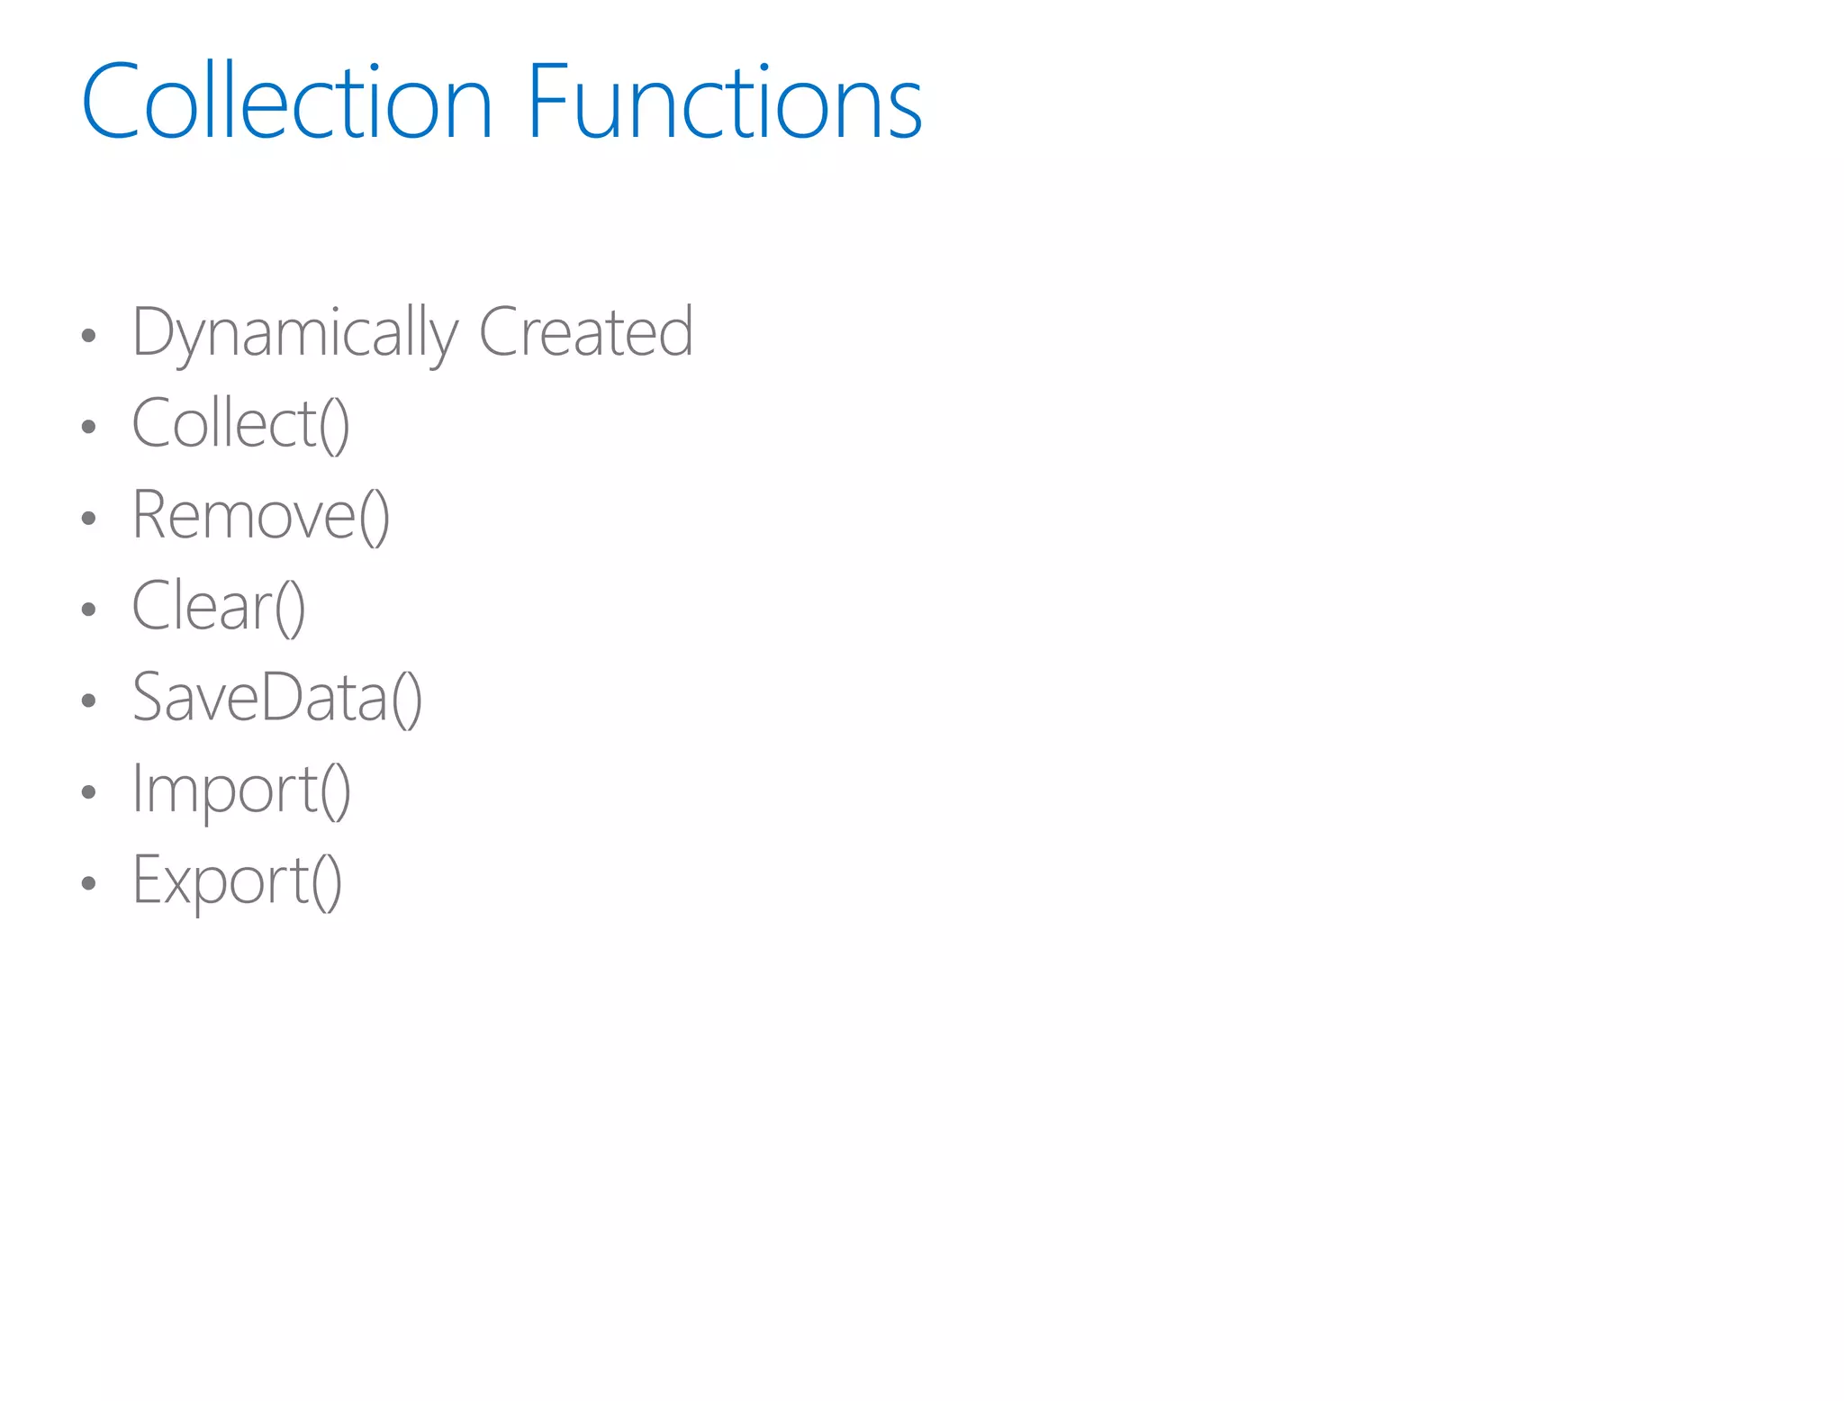
Task: Click the parentheses after SaveData
Action: point(406,700)
